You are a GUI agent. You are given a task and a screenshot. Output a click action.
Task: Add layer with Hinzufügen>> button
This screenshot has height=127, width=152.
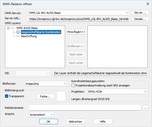[76, 32]
